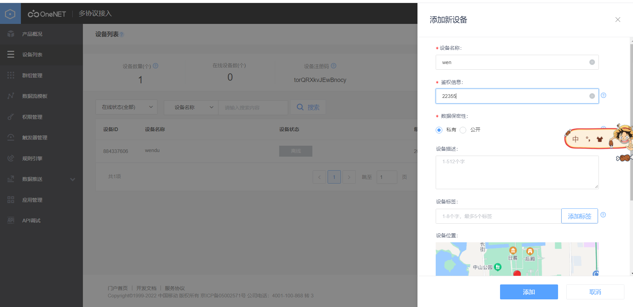633x307 pixels.
Task: Choose 公开 for data privacy
Action: point(463,130)
